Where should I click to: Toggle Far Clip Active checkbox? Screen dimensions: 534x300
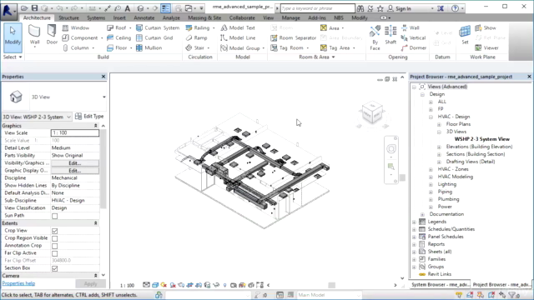coord(54,253)
